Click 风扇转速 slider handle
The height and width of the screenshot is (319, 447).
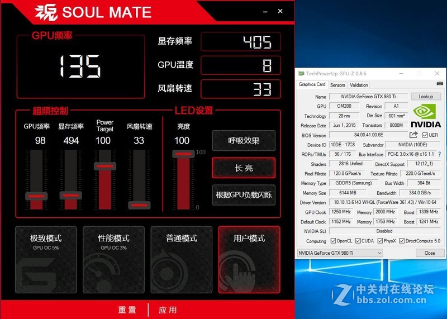tap(139, 205)
